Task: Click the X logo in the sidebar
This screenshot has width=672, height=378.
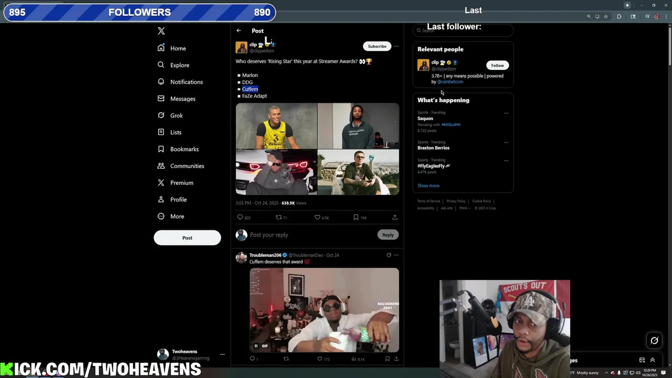Action: tap(161, 31)
